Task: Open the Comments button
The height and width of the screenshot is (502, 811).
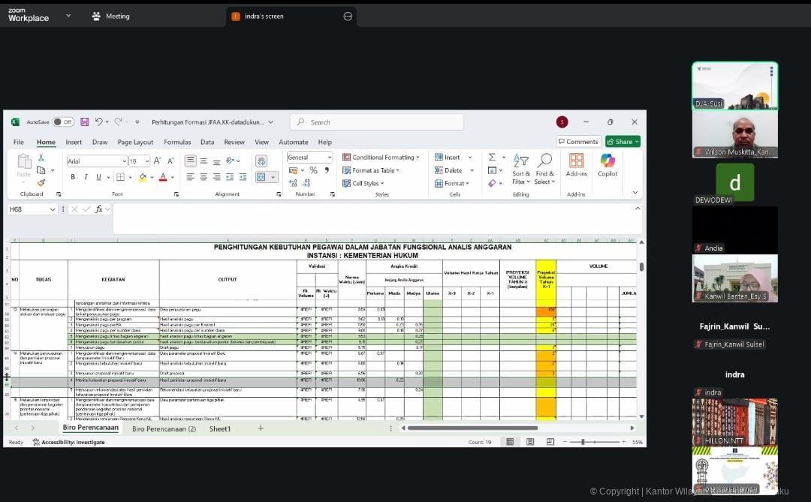Action: pos(577,142)
